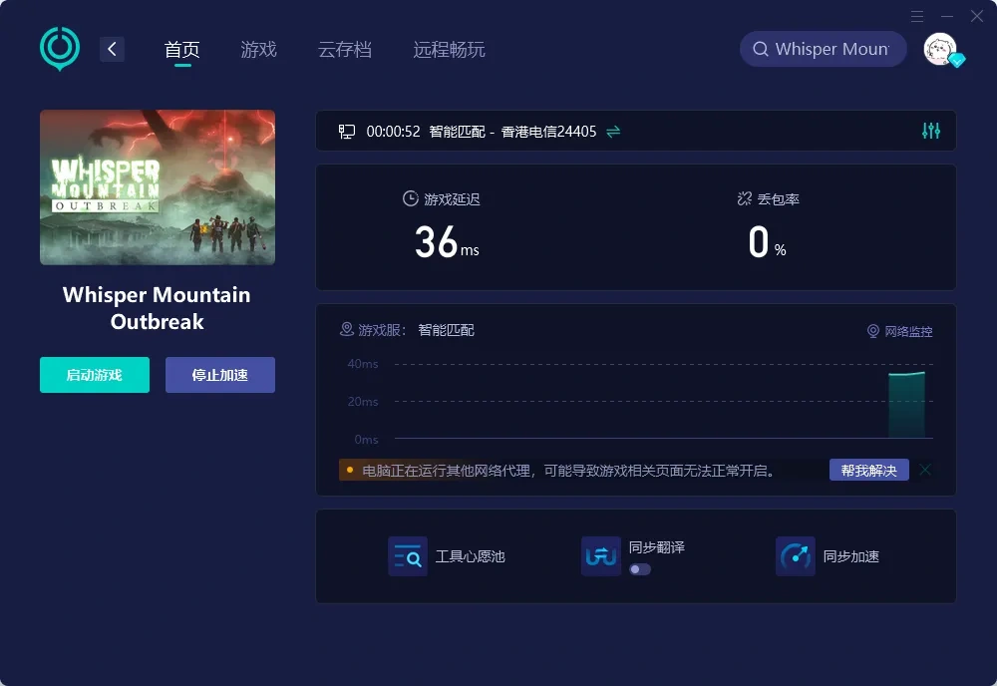Viewport: 997px width, 686px height.
Task: Toggle the 同步翻译 switch
Action: tap(640, 569)
